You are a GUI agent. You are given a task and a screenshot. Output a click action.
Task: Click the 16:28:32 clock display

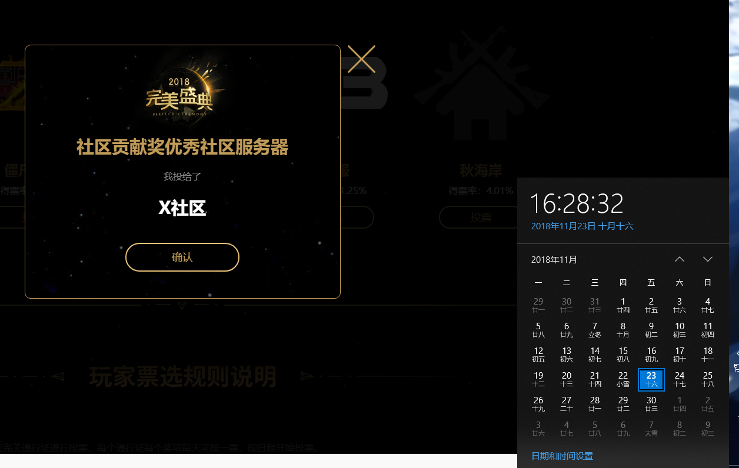click(x=577, y=203)
